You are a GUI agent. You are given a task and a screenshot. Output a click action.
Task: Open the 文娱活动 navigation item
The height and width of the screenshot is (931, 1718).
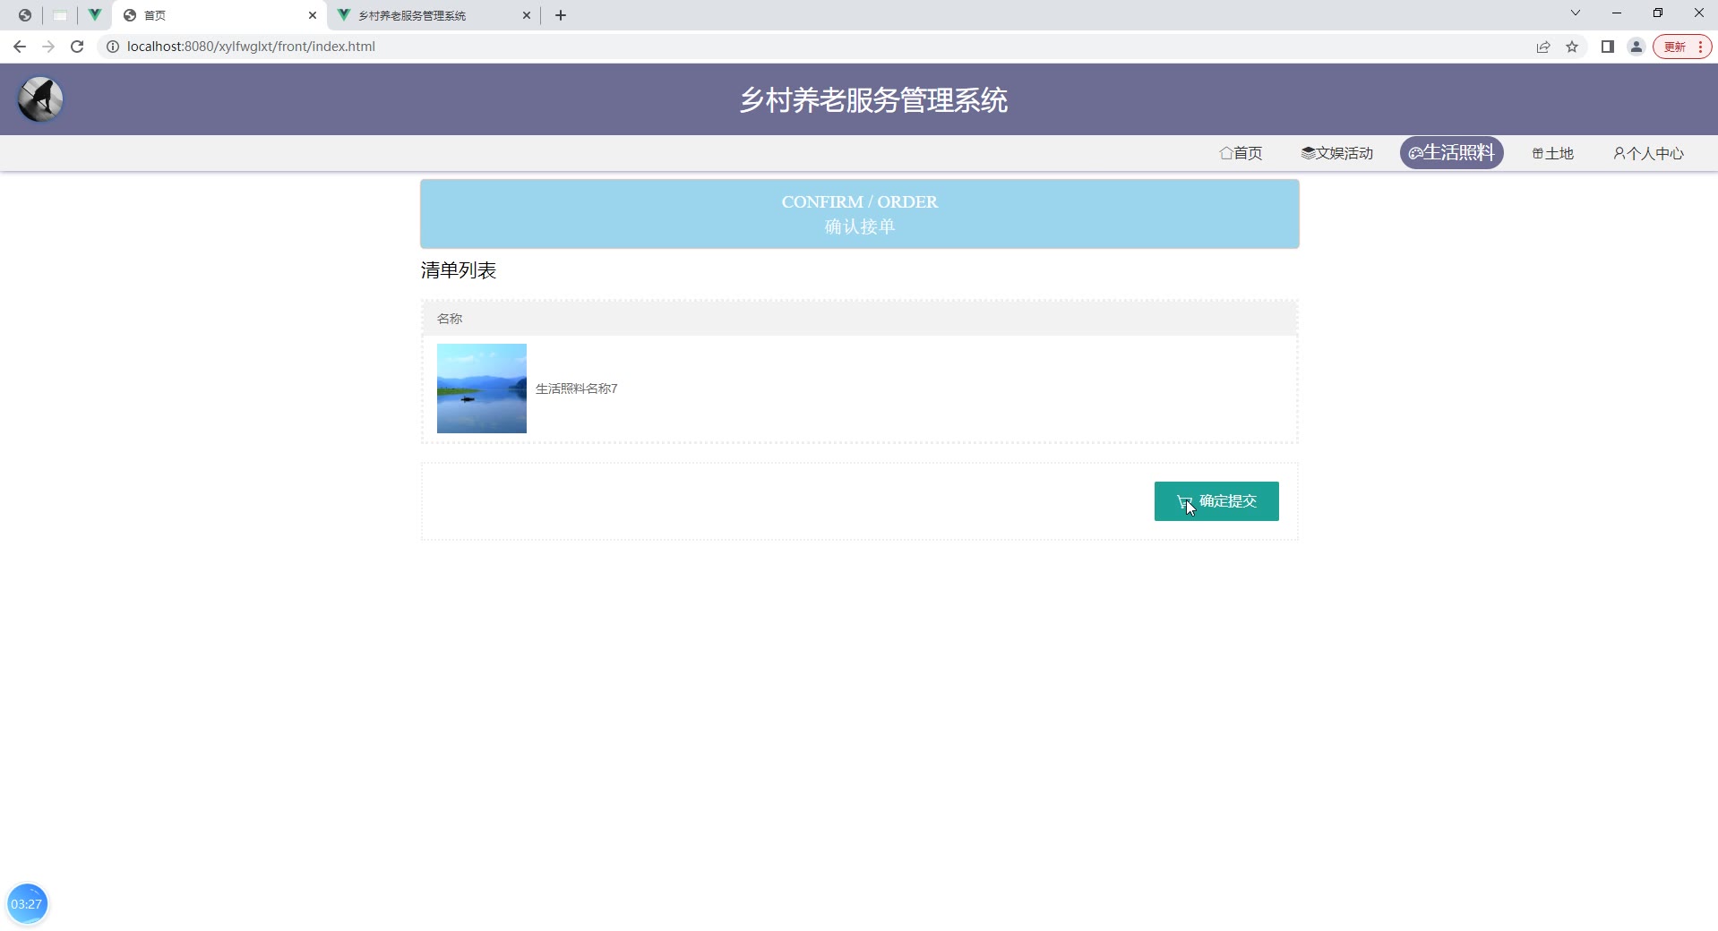pyautogui.click(x=1336, y=153)
